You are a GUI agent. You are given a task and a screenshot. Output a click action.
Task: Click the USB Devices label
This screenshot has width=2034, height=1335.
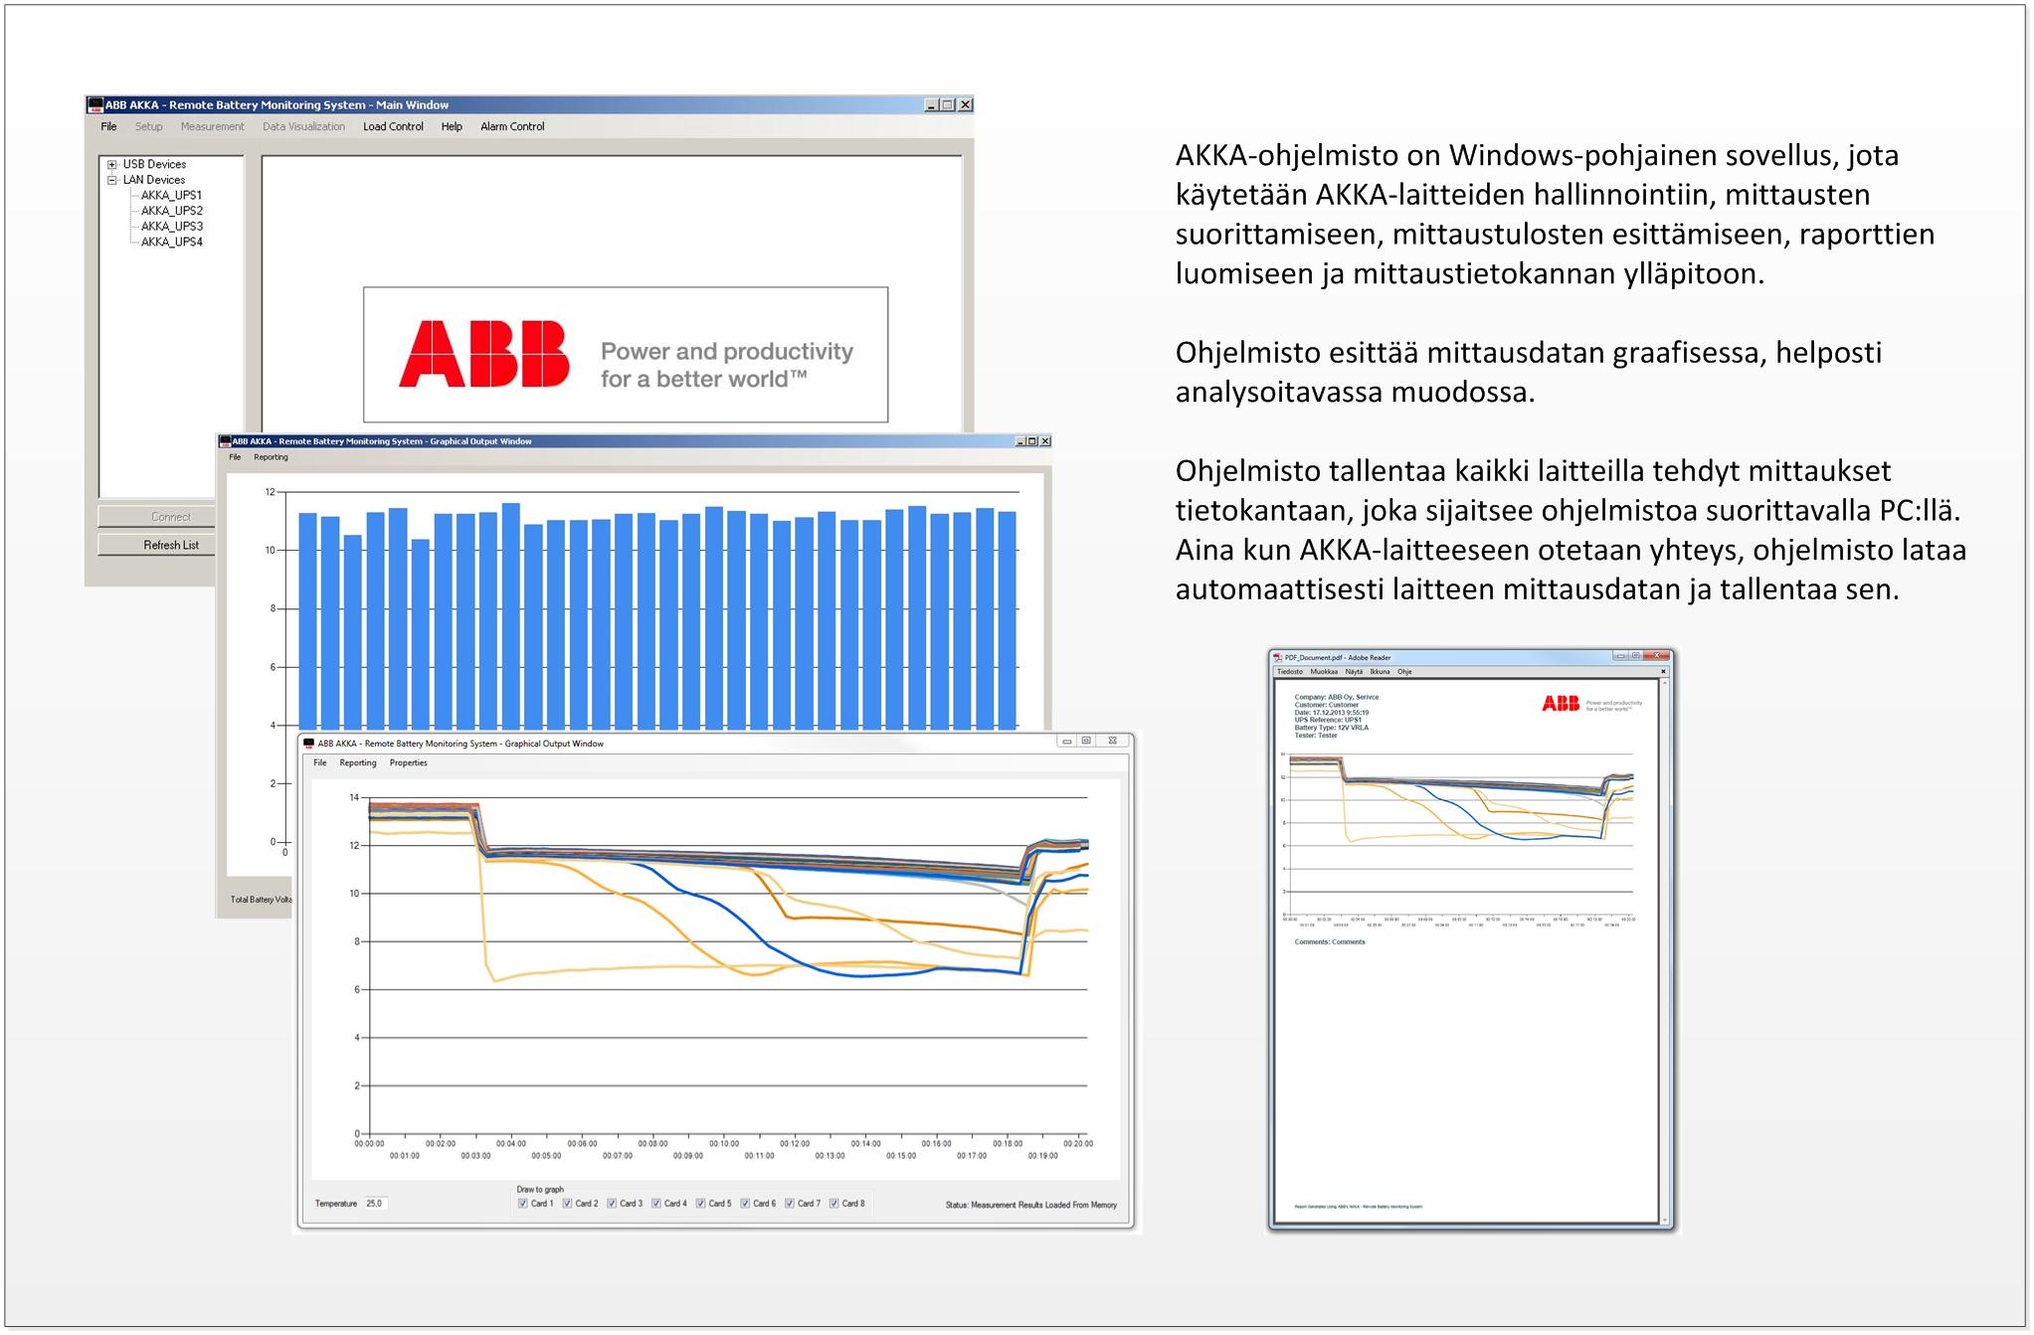(x=154, y=164)
